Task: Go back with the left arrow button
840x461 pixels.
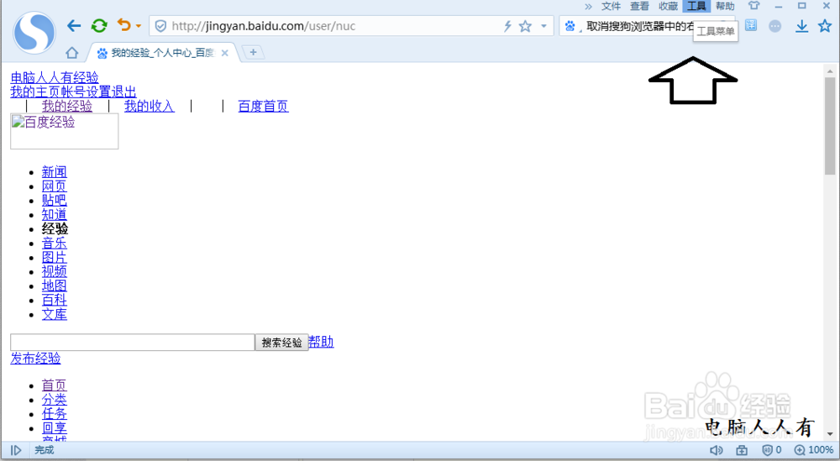Action: [x=74, y=26]
